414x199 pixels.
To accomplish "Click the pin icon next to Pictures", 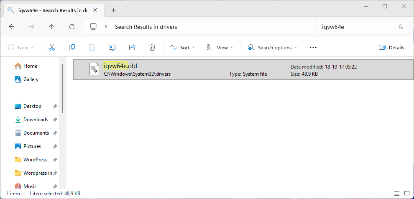I will coord(55,146).
